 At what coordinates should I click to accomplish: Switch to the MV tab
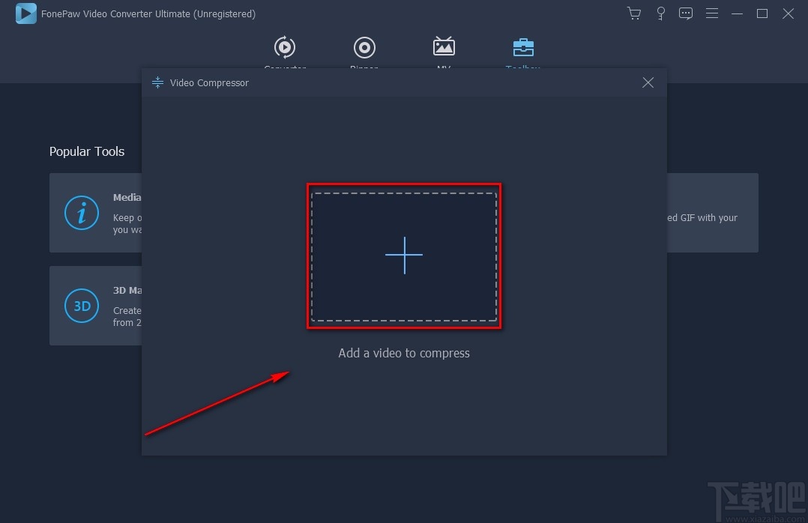pos(444,46)
